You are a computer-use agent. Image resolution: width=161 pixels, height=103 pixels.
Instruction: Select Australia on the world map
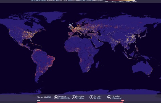click(x=142, y=68)
